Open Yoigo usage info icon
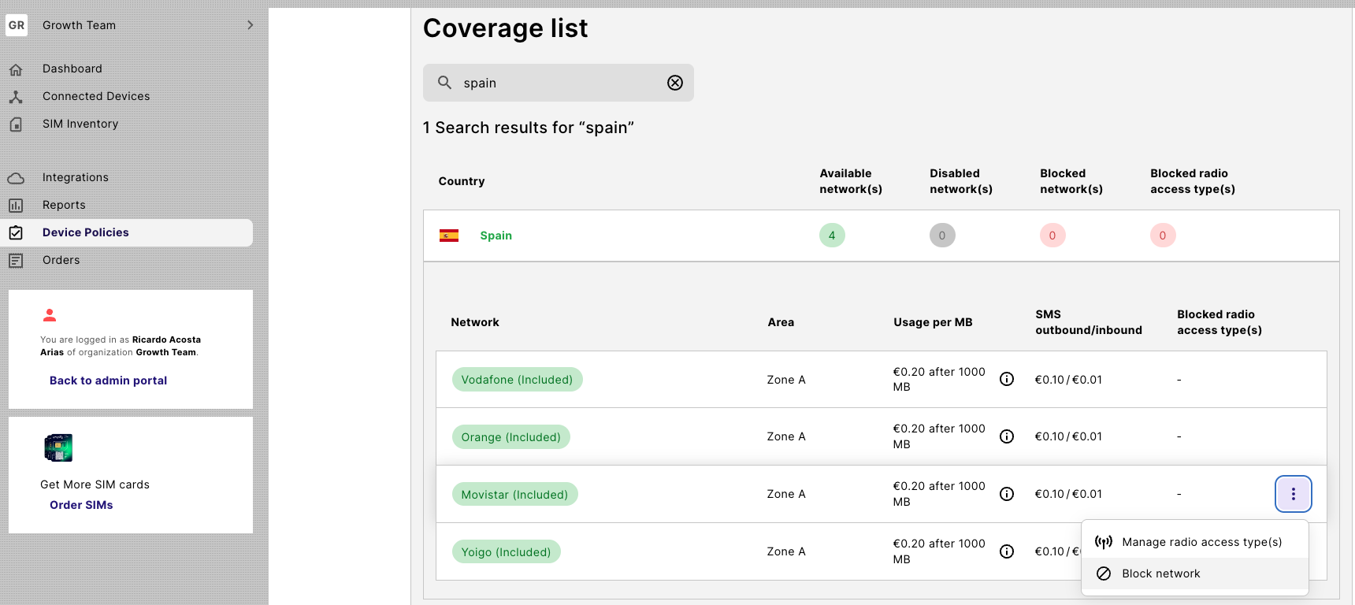Screen dimensions: 1355x605 click(1007, 551)
